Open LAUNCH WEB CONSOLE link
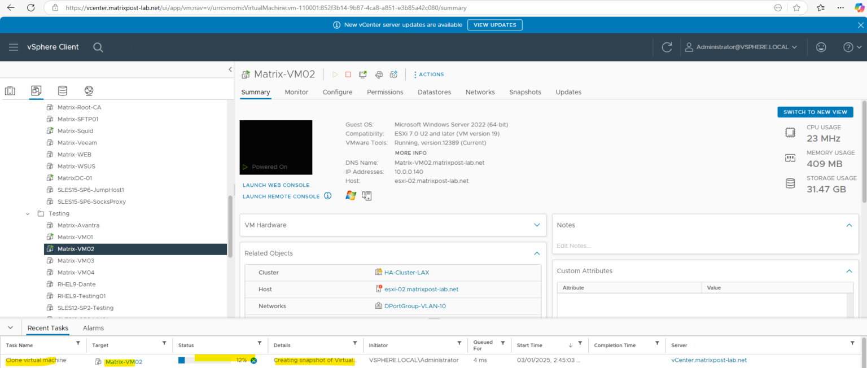This screenshot has height=368, width=867. [275, 185]
